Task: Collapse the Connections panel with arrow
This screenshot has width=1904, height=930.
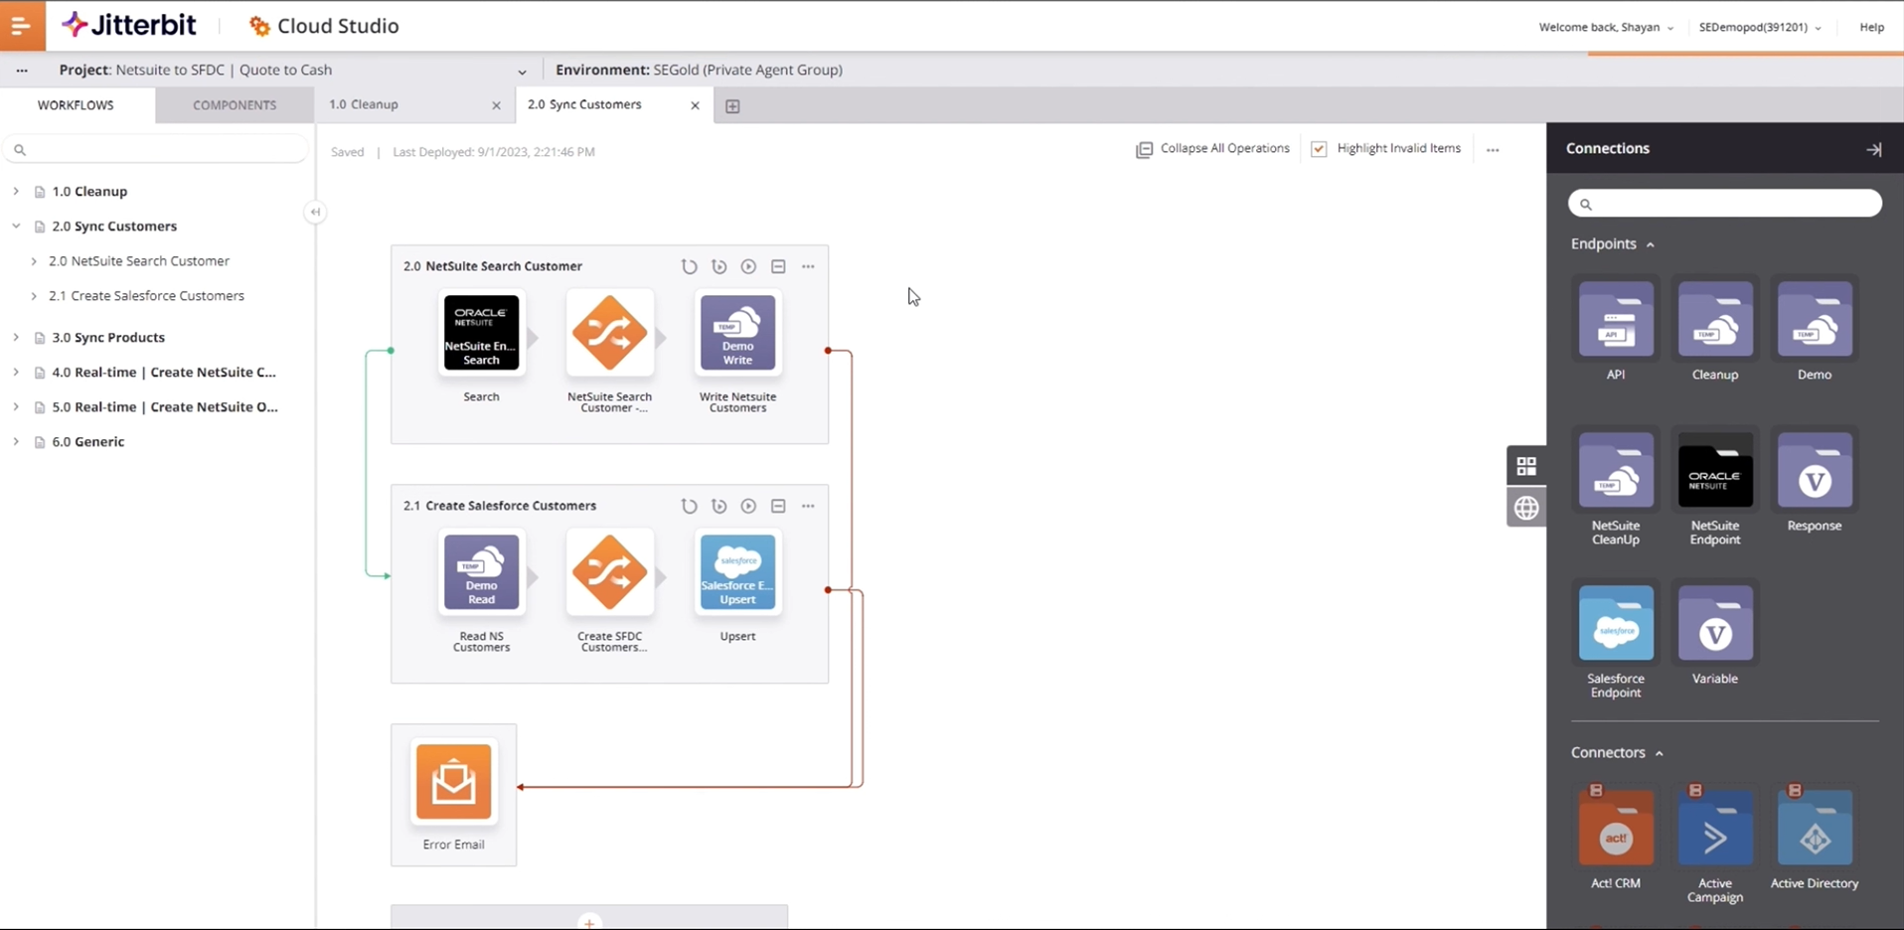Action: (1874, 149)
